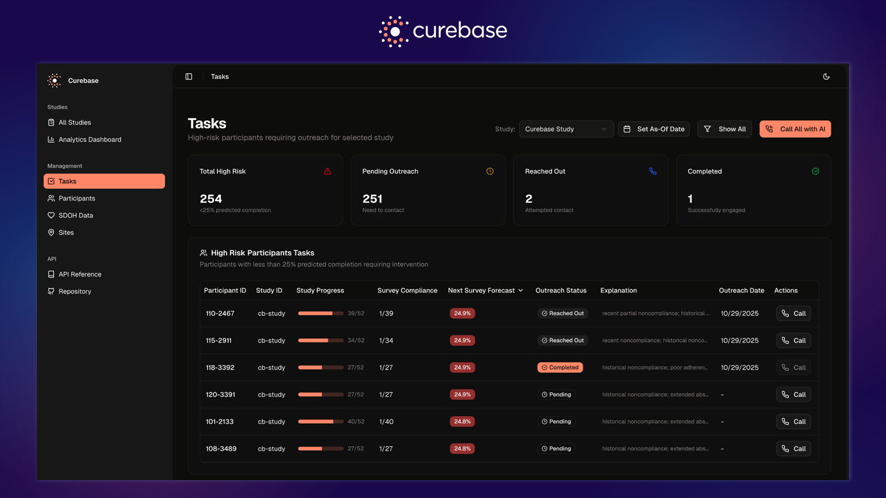Click the Sites location pin icon
The width and height of the screenshot is (886, 498).
coord(51,232)
